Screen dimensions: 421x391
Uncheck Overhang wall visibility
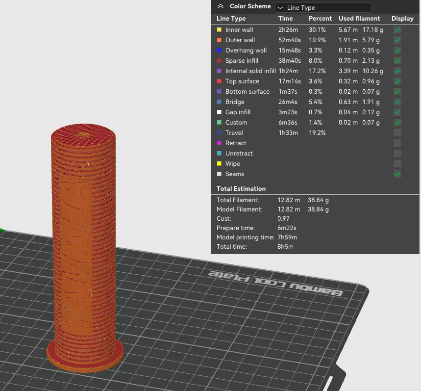click(x=397, y=51)
